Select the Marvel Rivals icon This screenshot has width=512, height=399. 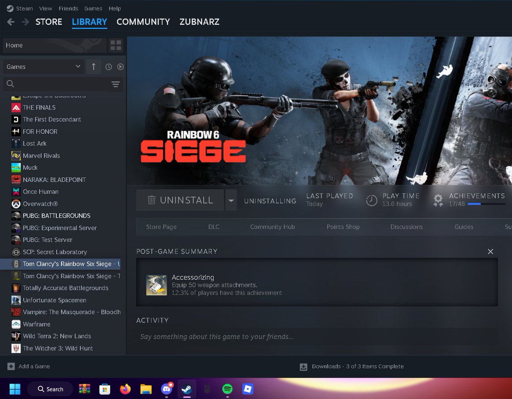pos(16,155)
